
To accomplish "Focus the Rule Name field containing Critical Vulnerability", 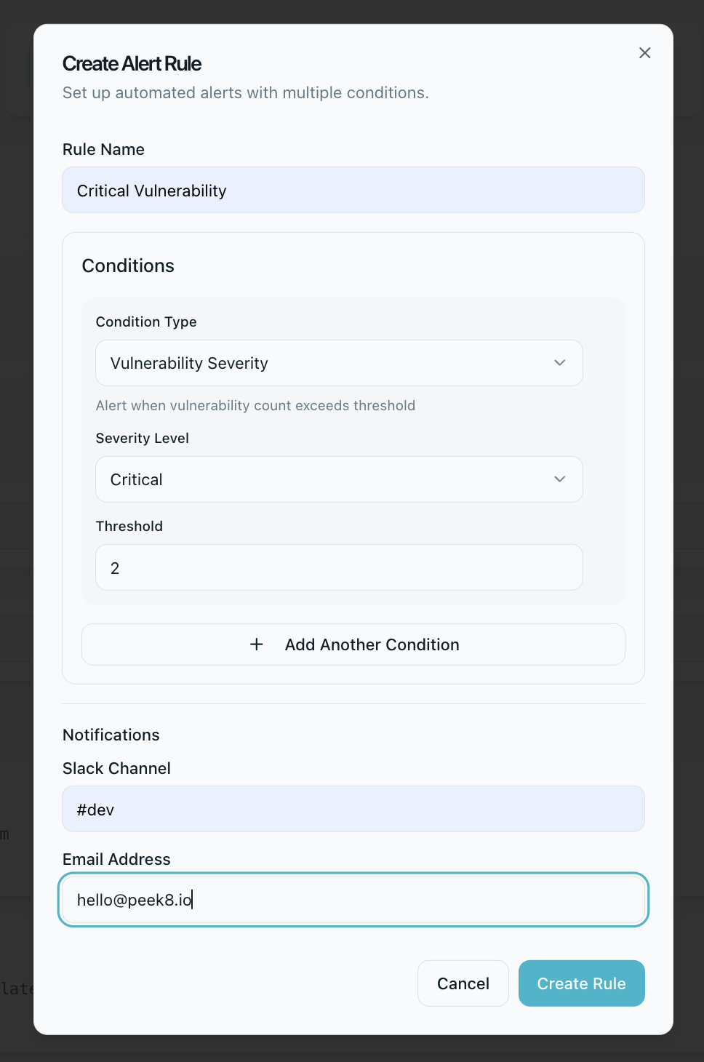I will [x=353, y=191].
